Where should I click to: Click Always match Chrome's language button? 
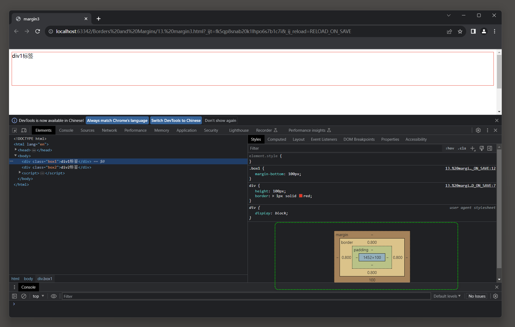pos(117,121)
